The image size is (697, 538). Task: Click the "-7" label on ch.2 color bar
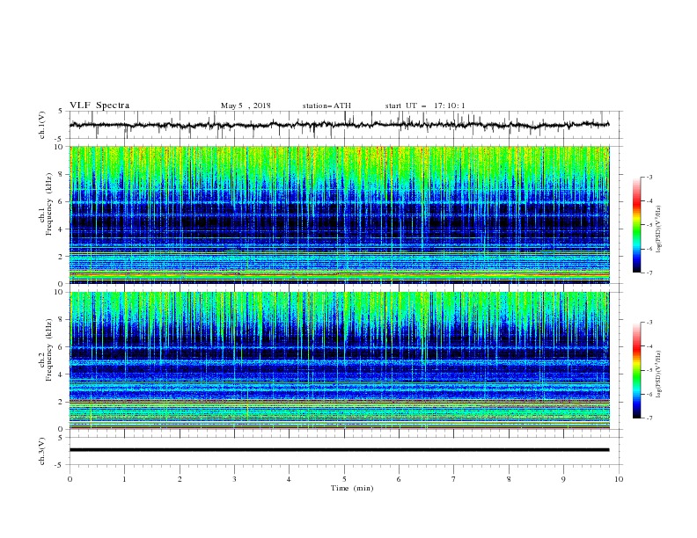coord(649,418)
